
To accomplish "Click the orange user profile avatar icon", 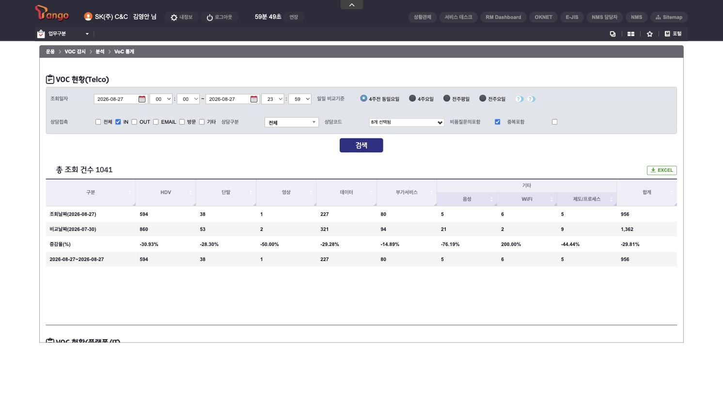I will coord(88,16).
